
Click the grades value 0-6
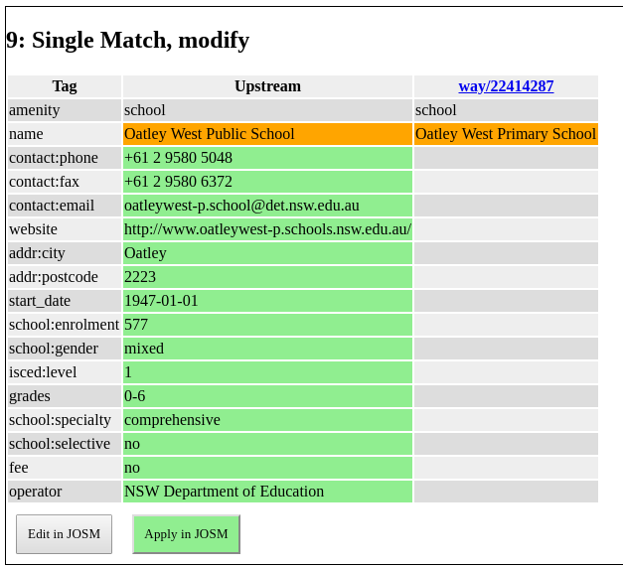point(267,396)
